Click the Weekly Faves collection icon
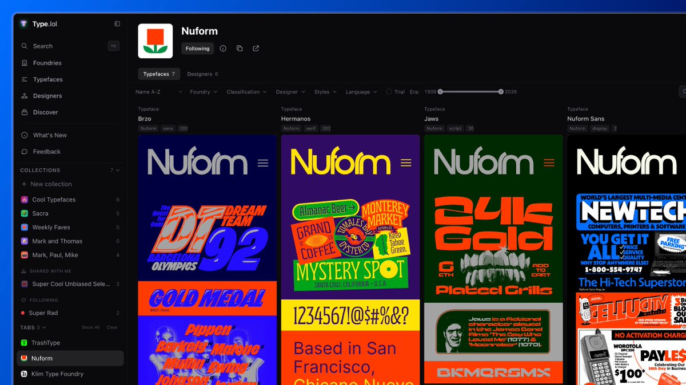This screenshot has height=385, width=686. (24, 228)
